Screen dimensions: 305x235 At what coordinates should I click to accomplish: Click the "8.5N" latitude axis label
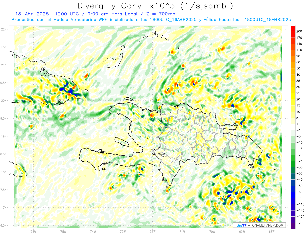point(4,154)
